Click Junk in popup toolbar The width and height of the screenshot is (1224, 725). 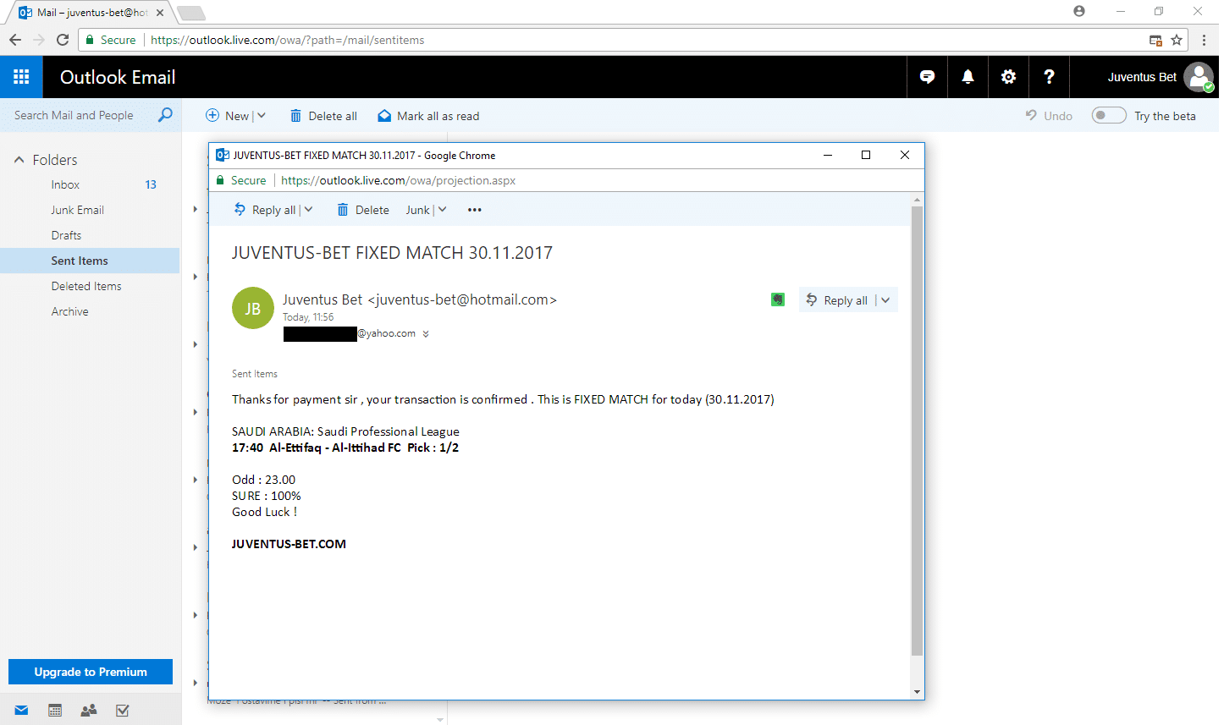417,210
